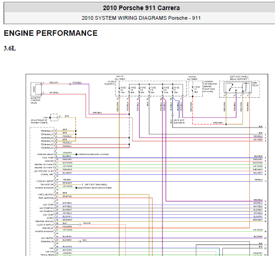
Task: Click "2010 SYSTEM WIRING DIAGRAMS Porsche - 911" subtitle
Action: [141, 18]
